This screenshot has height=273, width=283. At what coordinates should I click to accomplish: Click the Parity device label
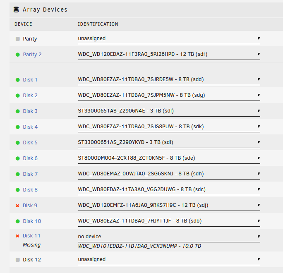30,39
